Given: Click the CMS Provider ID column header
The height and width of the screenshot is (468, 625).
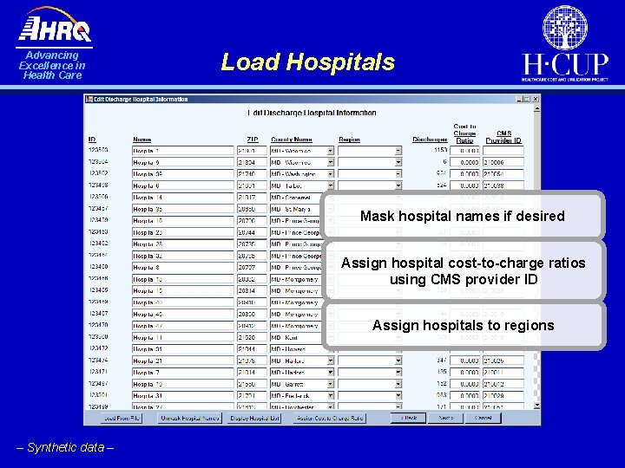Looking at the screenshot, I should 503,137.
